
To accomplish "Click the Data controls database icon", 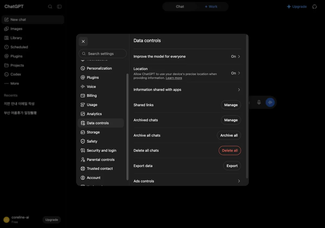I will (x=83, y=123).
